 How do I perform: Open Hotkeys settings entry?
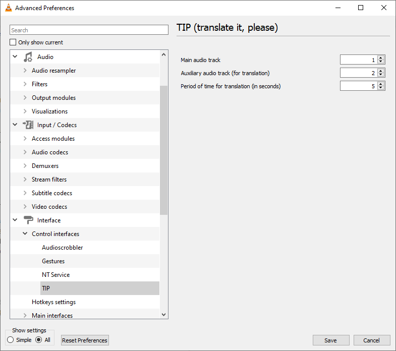pyautogui.click(x=54, y=302)
